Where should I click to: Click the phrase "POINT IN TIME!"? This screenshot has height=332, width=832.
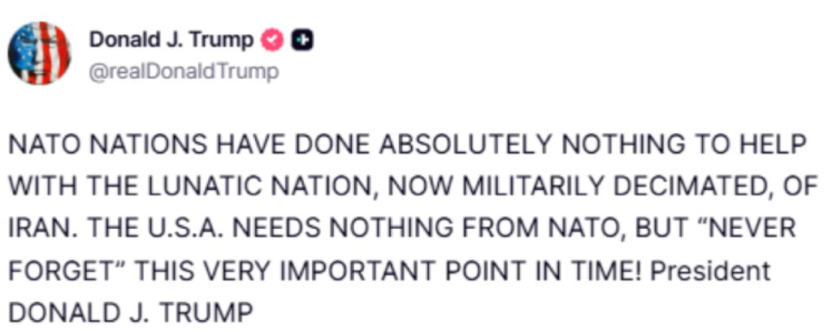click(x=534, y=271)
